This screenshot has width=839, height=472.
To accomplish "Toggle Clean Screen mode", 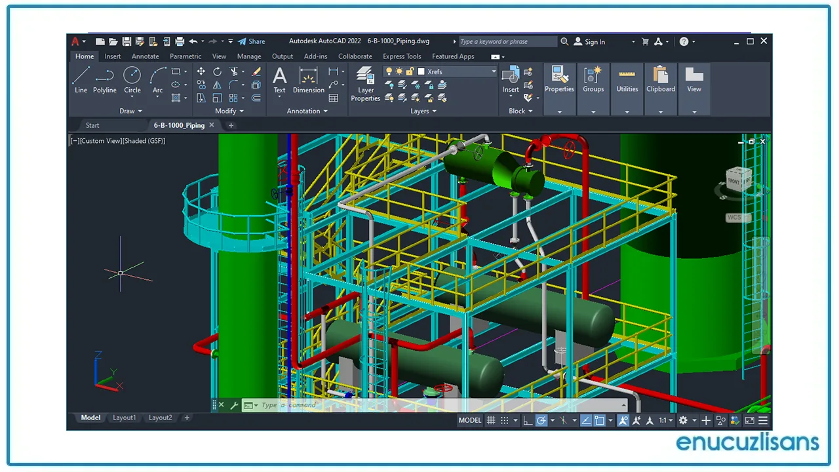I will (749, 420).
